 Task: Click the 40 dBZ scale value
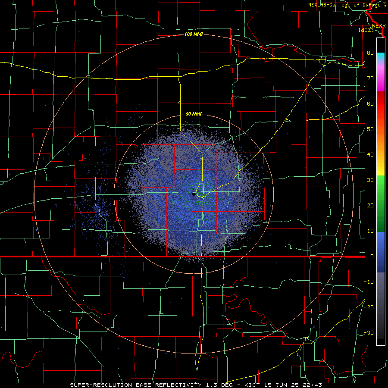pyautogui.click(x=370, y=155)
